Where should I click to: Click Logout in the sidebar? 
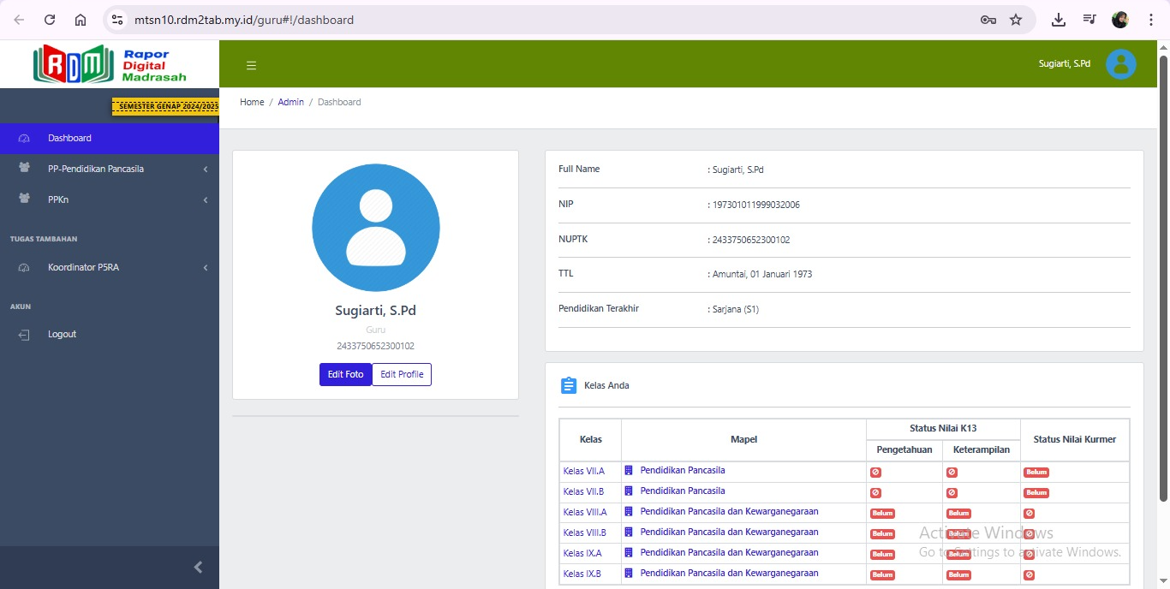pyautogui.click(x=62, y=334)
